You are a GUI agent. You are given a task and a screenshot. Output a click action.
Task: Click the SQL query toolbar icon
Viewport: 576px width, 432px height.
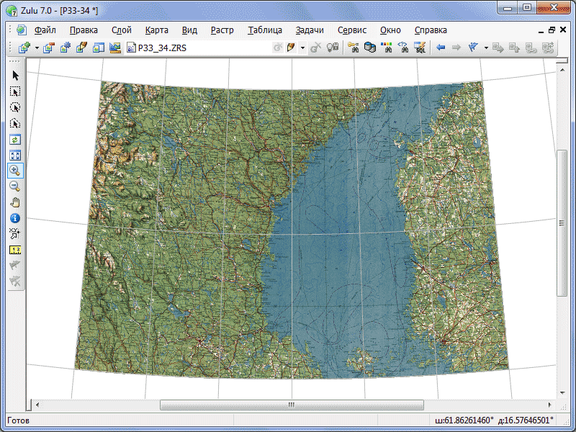coord(420,48)
